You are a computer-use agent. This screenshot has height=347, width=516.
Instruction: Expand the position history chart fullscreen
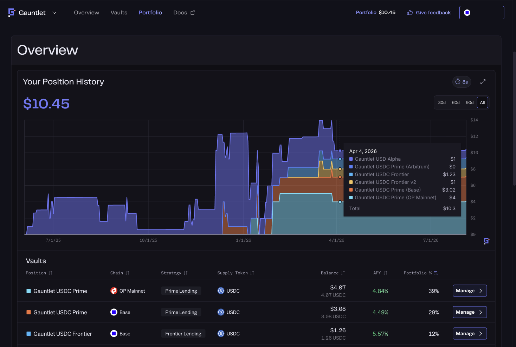point(483,82)
